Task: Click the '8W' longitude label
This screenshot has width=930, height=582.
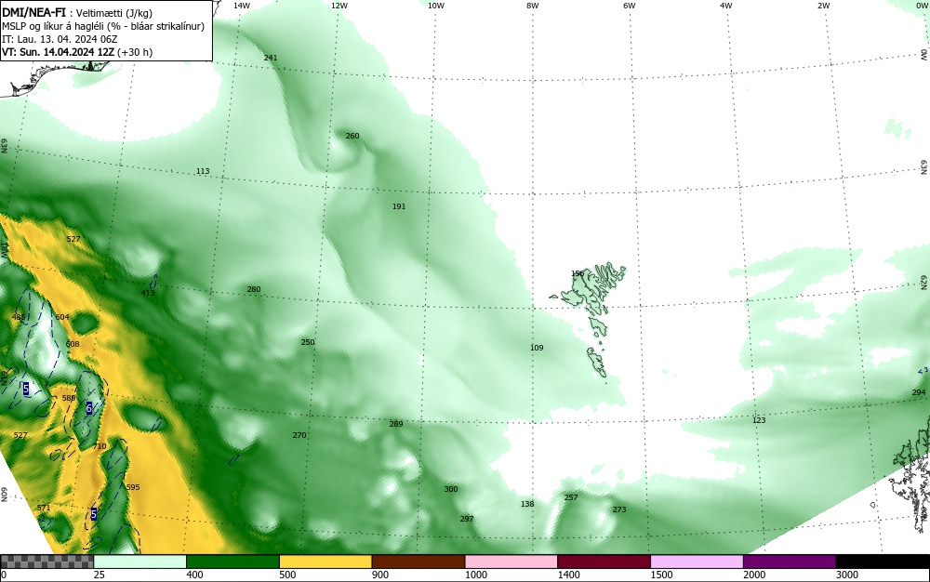Action: (533, 6)
